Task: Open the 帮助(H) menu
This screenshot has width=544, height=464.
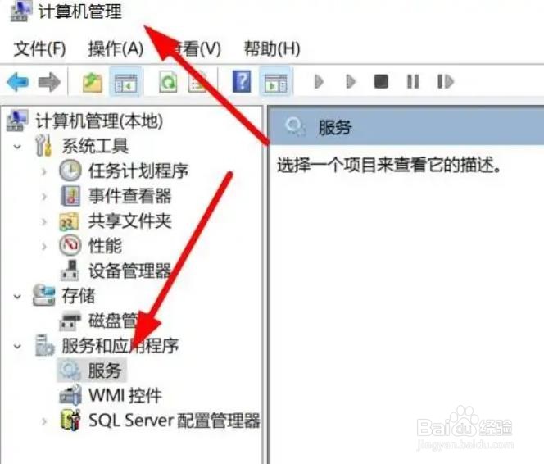Action: tap(272, 48)
